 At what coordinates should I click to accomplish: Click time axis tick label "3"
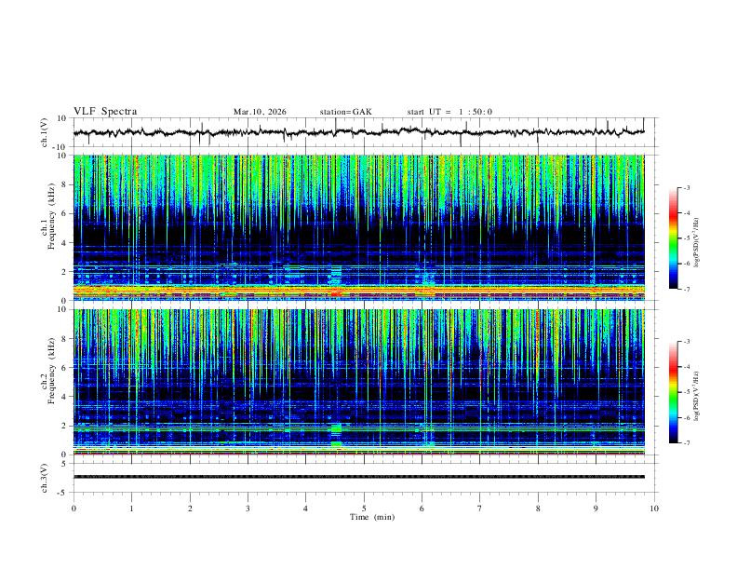tap(248, 509)
